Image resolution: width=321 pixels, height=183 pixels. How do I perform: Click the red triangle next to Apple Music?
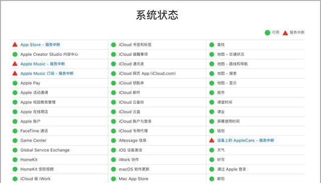[x=15, y=63]
